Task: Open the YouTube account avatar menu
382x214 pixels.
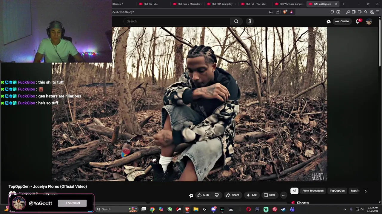Action: (369, 21)
